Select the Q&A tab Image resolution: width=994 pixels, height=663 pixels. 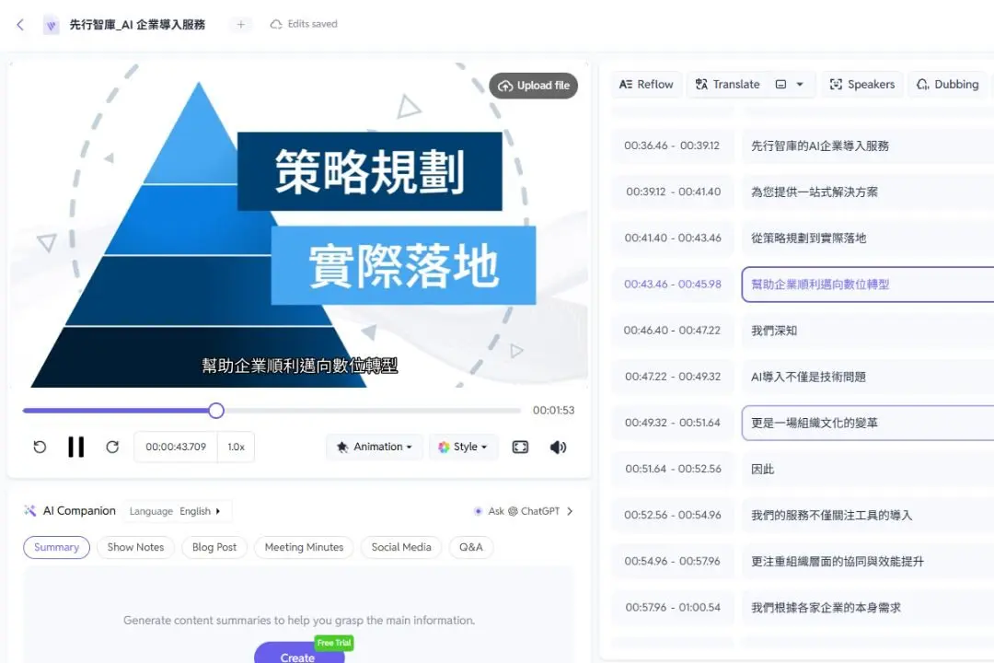pyautogui.click(x=471, y=547)
